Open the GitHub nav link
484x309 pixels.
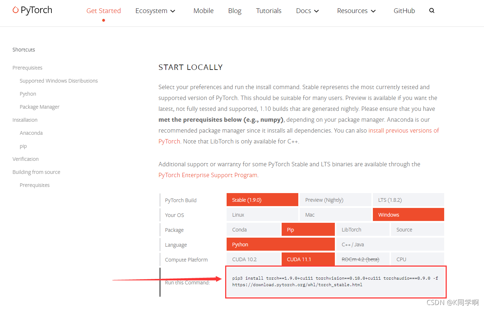click(x=404, y=11)
